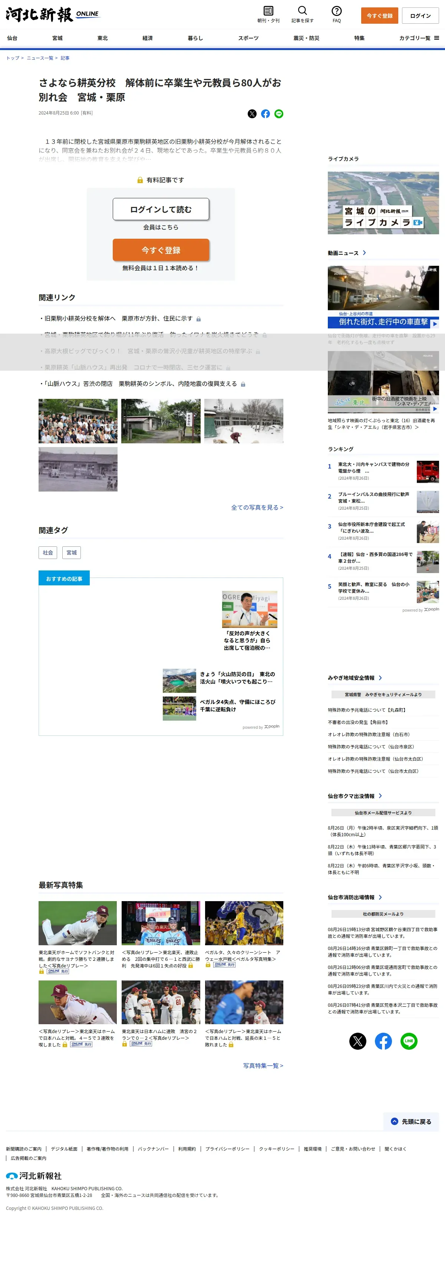
Task: Open 不審者の出没の発生【角田町】 notice
Action: 358,722
